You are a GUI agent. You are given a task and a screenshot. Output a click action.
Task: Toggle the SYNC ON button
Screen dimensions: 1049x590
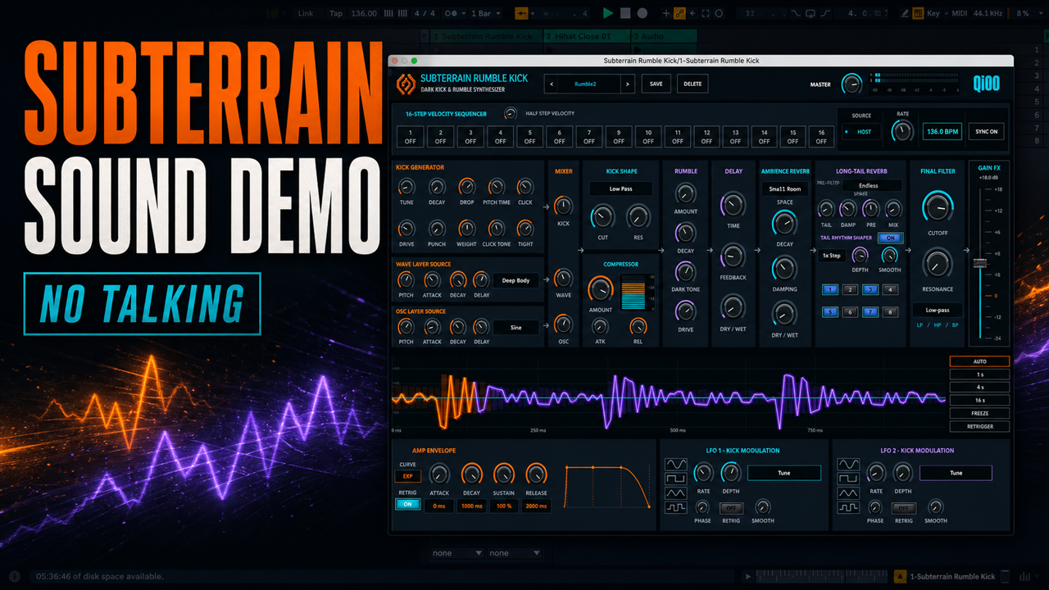click(987, 131)
